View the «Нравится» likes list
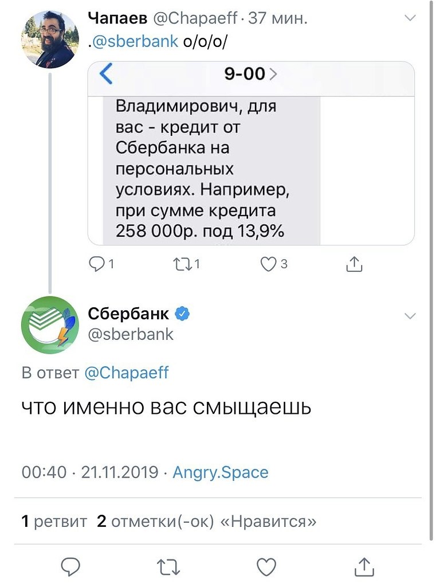The width and height of the screenshot is (436, 587). pyautogui.click(x=207, y=522)
